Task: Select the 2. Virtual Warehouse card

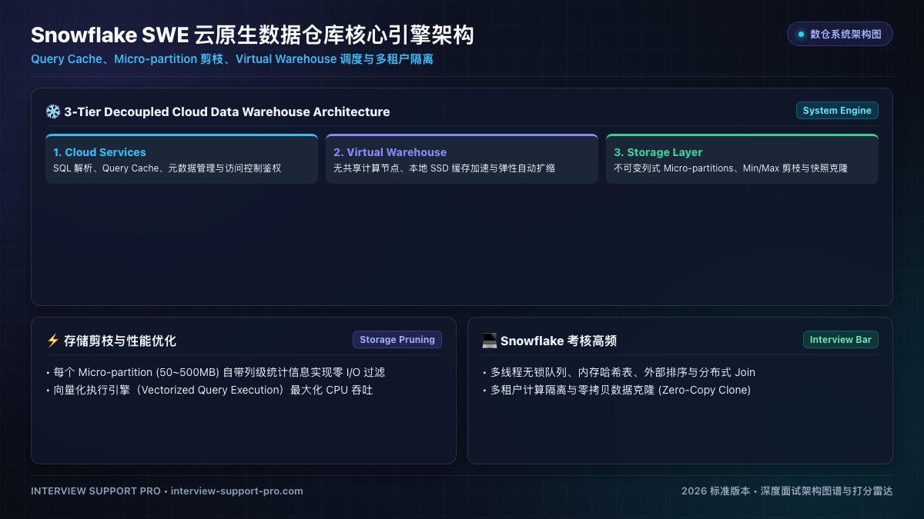Action: [462, 159]
